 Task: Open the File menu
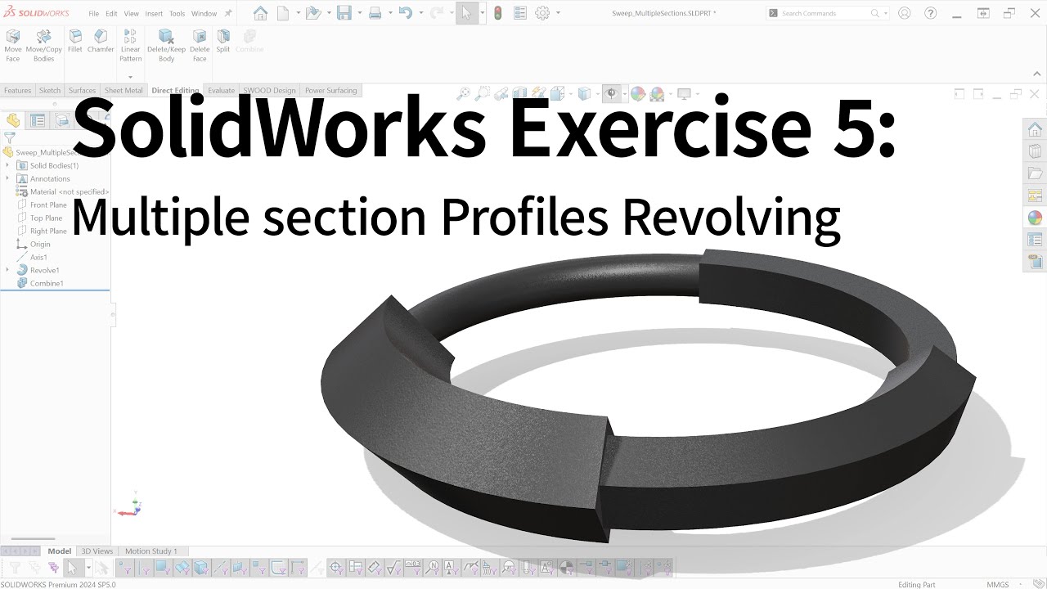click(94, 14)
